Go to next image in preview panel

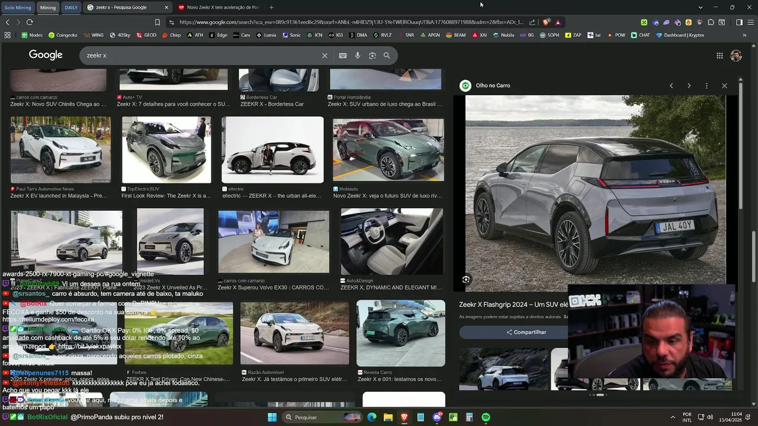(689, 86)
